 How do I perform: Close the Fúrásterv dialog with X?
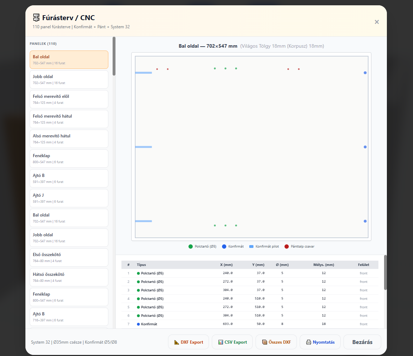coord(377,22)
